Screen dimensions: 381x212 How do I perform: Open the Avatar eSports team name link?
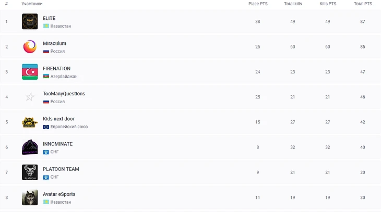coord(59,194)
